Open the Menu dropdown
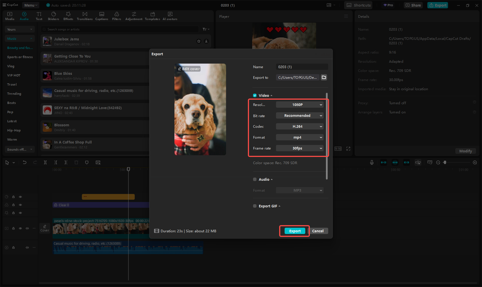 point(30,5)
